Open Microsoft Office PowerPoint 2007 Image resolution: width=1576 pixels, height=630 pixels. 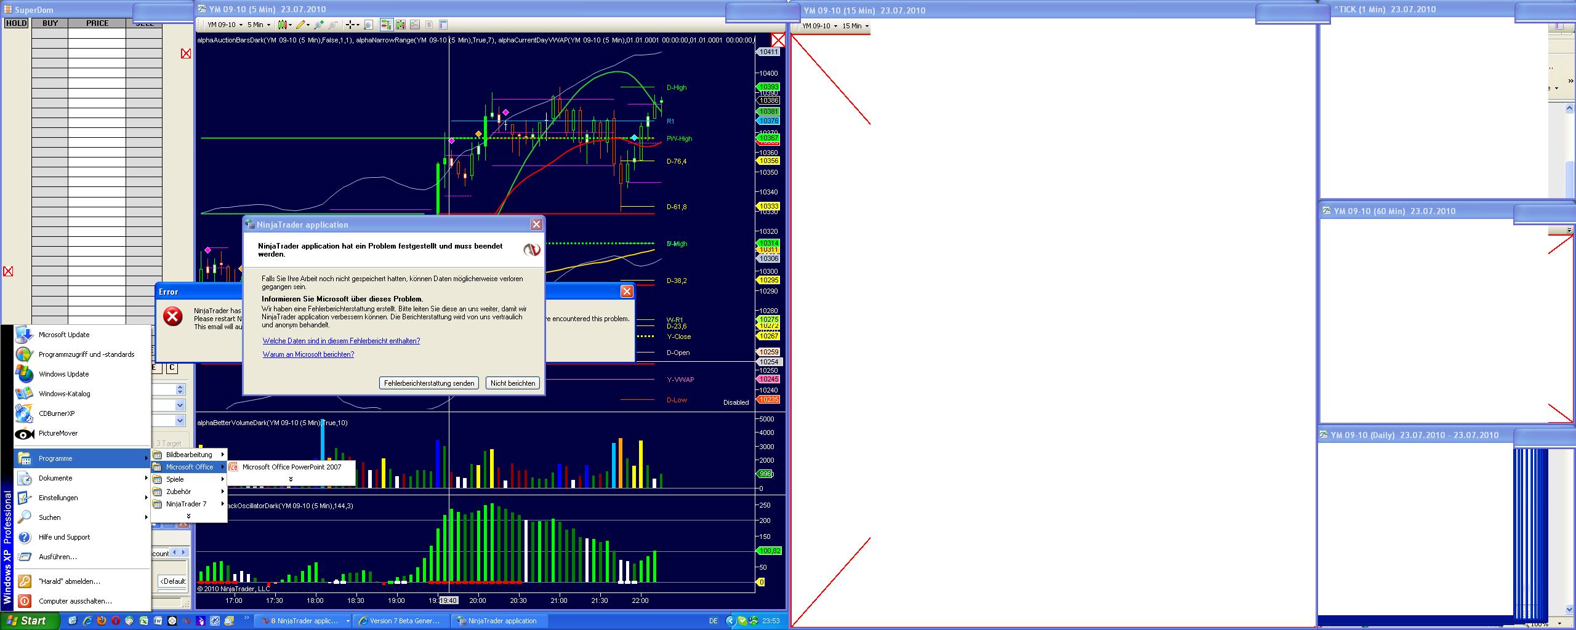pos(291,467)
